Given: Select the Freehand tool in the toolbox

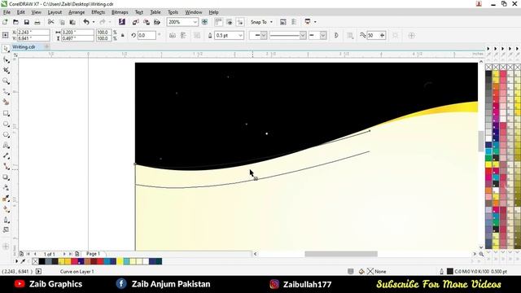Looking at the screenshot, I should point(6,92).
